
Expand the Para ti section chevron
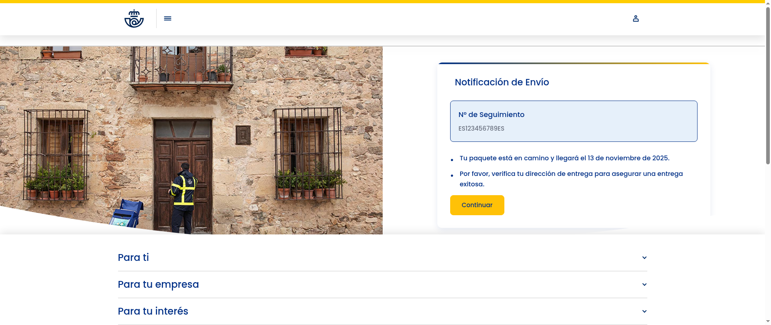coord(644,258)
